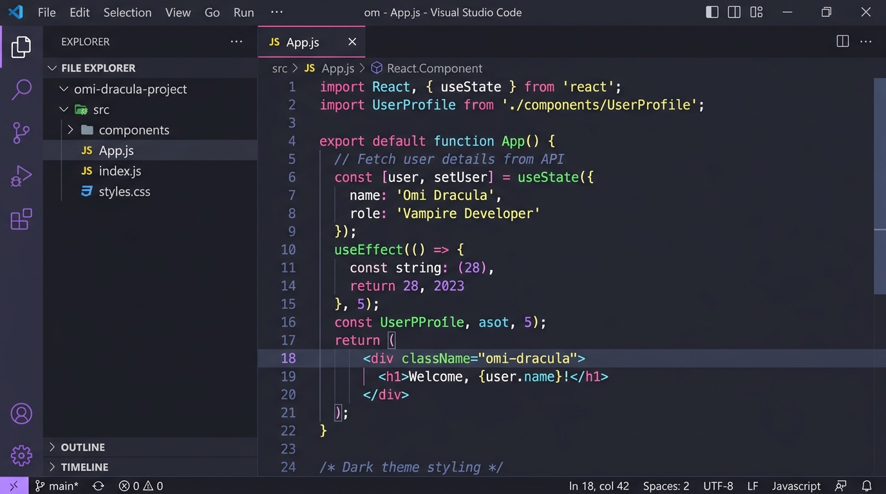Click the Spaces: 2 indentation setting
The height and width of the screenshot is (494, 886).
(x=666, y=486)
